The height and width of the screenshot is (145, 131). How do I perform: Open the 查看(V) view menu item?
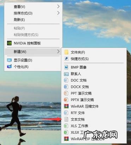[33, 7]
